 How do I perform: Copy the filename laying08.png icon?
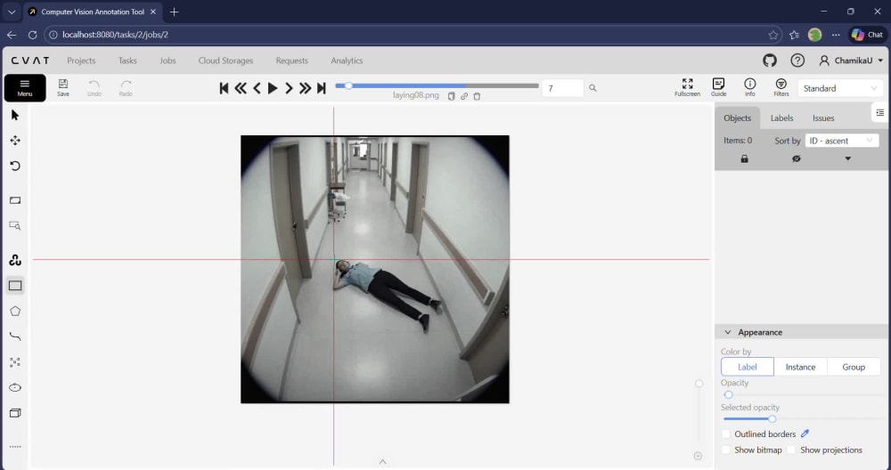[x=451, y=96]
